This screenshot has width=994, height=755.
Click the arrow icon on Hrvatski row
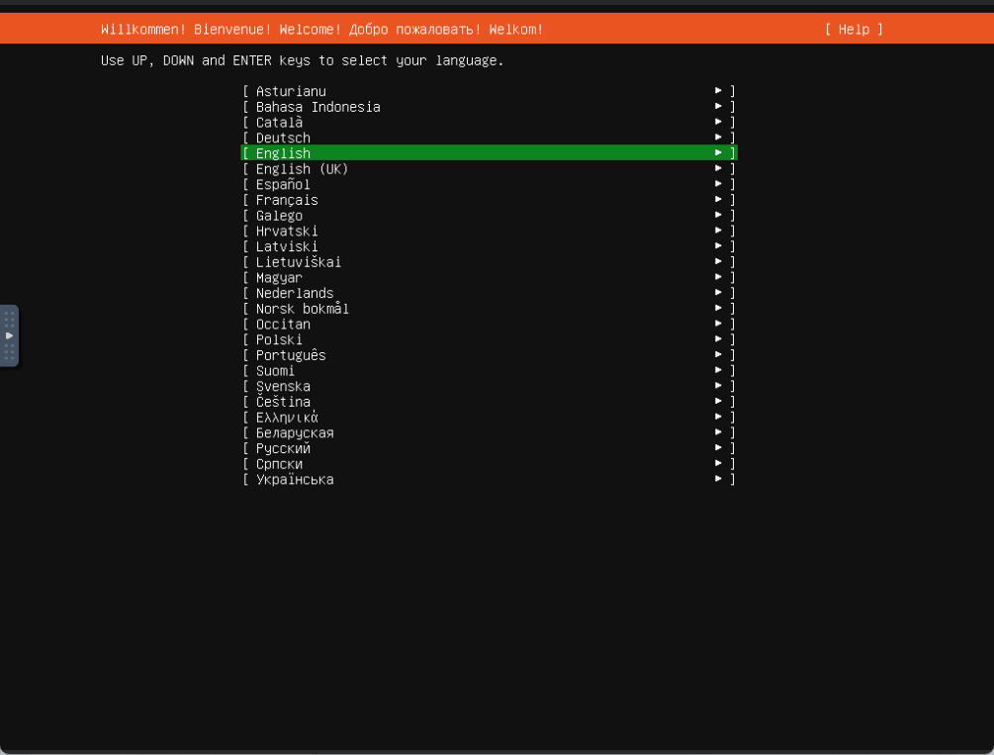click(x=719, y=232)
